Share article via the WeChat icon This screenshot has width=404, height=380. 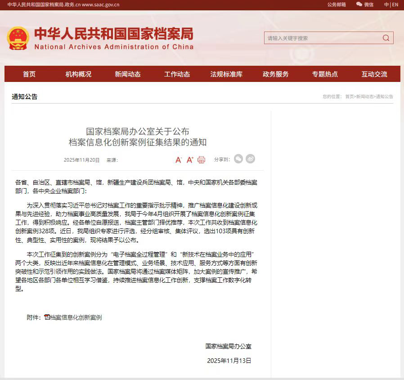pos(238,159)
